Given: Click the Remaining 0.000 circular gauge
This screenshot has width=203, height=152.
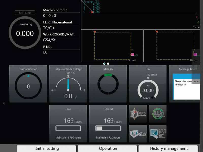Looking at the screenshot, I should [25, 33].
